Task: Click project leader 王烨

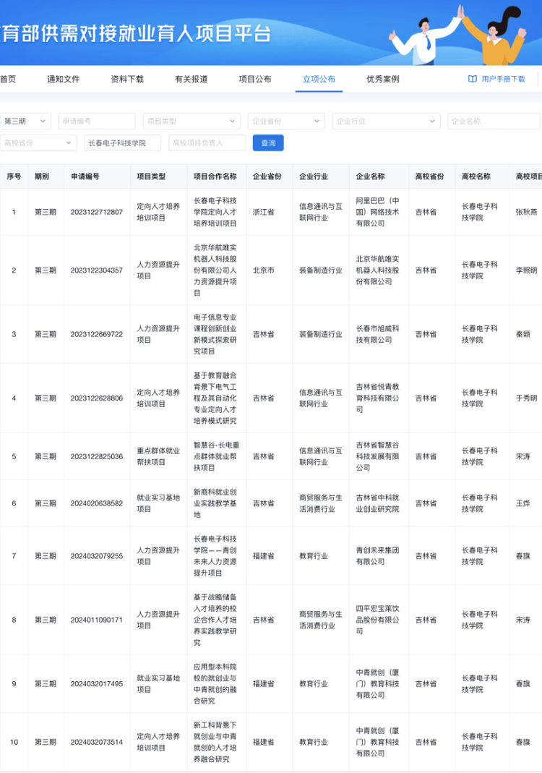Action: pos(522,503)
